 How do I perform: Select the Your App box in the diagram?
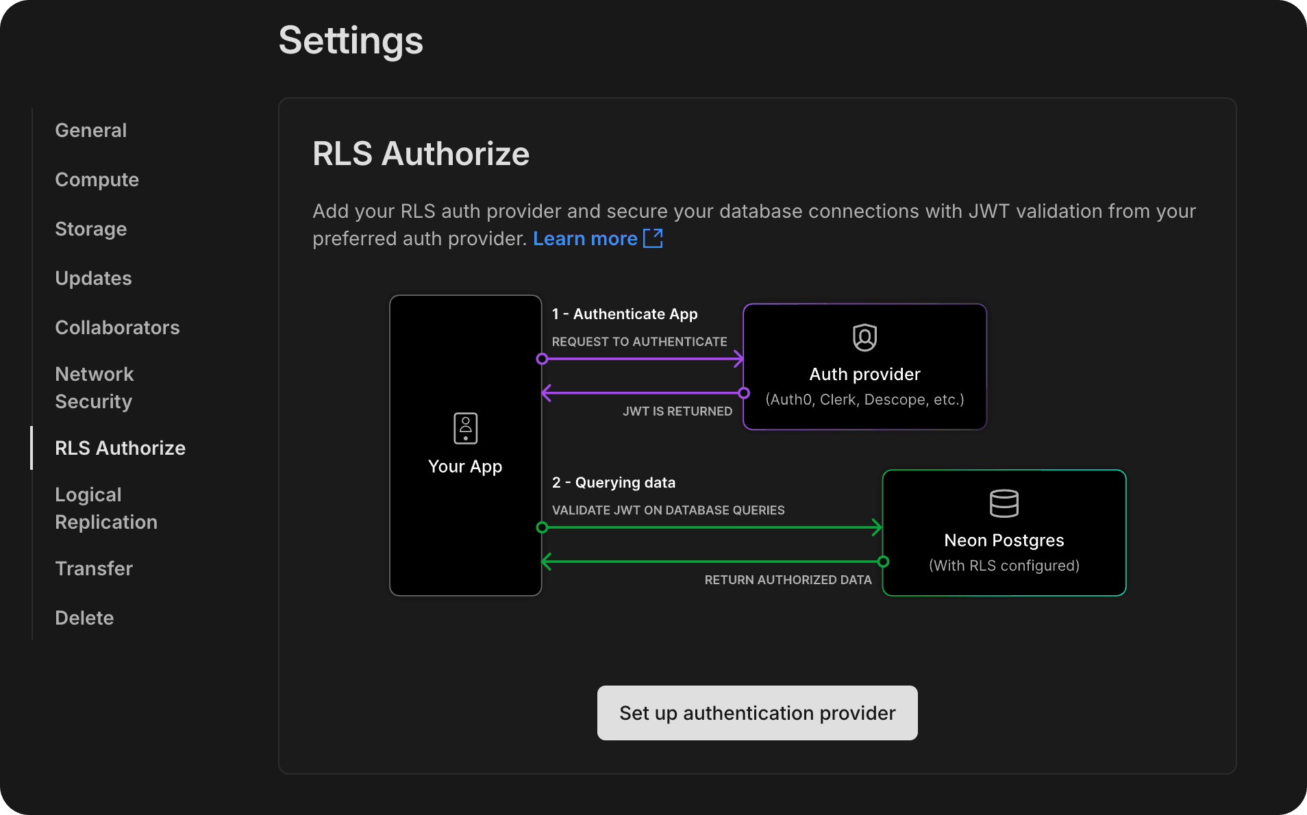(x=465, y=445)
